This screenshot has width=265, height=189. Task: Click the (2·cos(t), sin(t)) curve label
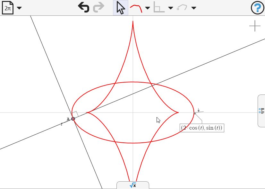(202, 128)
